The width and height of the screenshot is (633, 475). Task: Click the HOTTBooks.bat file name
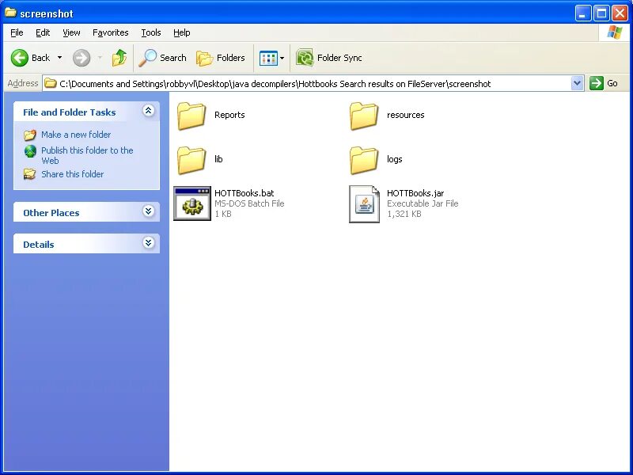click(x=244, y=193)
